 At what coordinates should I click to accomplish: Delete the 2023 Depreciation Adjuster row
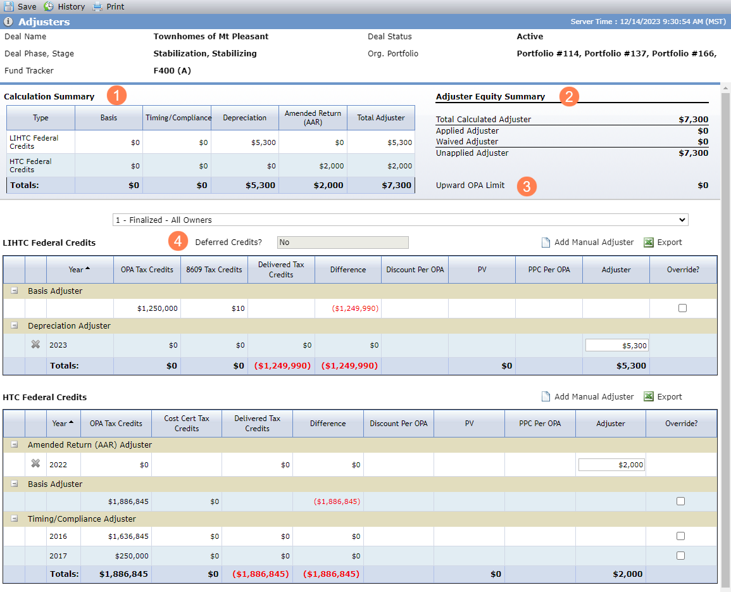point(35,344)
